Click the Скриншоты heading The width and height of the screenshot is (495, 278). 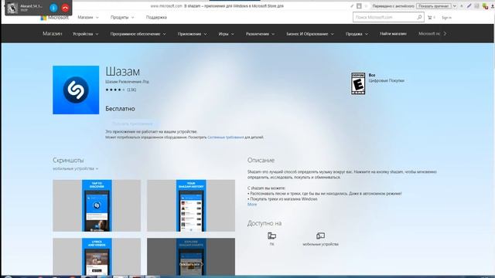[68, 160]
